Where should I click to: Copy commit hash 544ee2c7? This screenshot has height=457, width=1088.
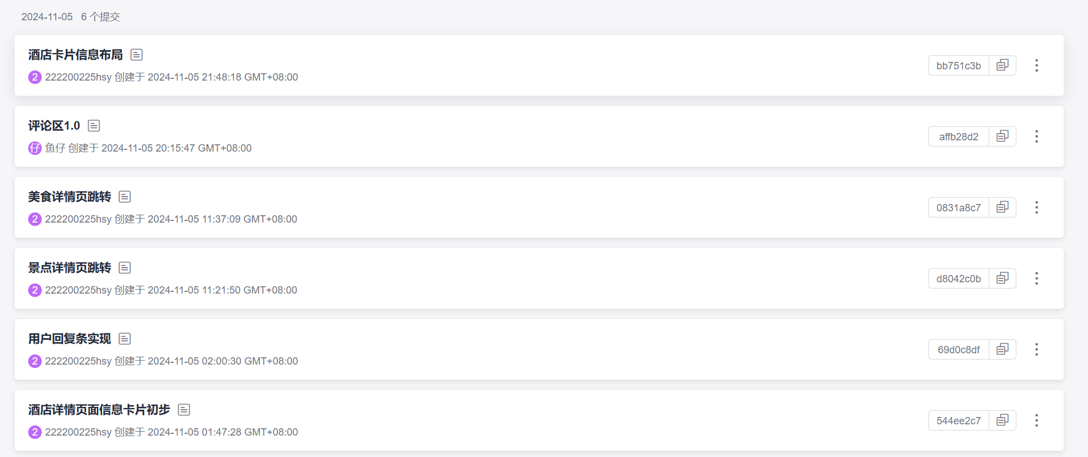1002,420
